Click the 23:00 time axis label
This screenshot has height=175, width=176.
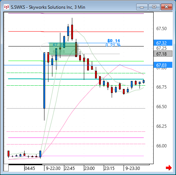90,168
